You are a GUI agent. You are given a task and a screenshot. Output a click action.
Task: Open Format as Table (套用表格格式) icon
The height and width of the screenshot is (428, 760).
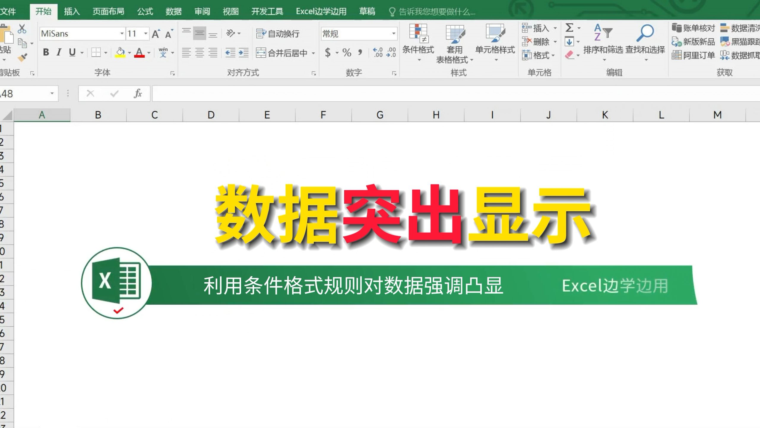[455, 34]
